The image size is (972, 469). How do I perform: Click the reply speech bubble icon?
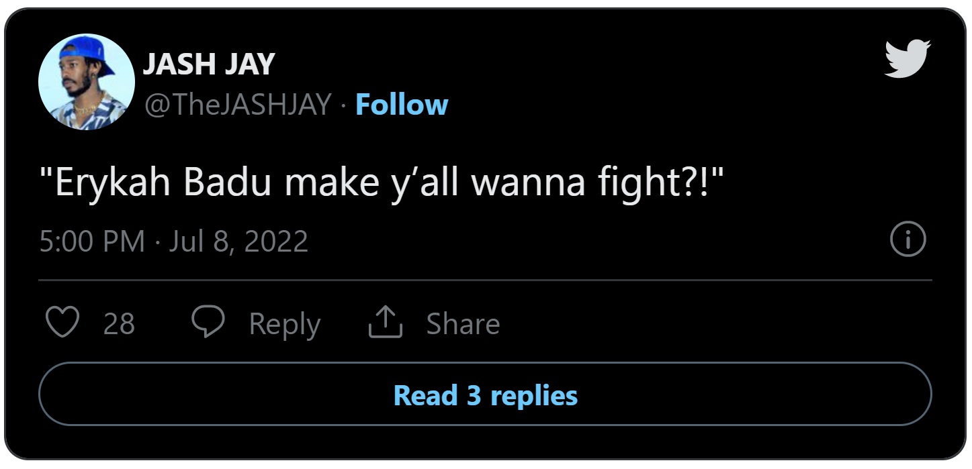point(208,323)
